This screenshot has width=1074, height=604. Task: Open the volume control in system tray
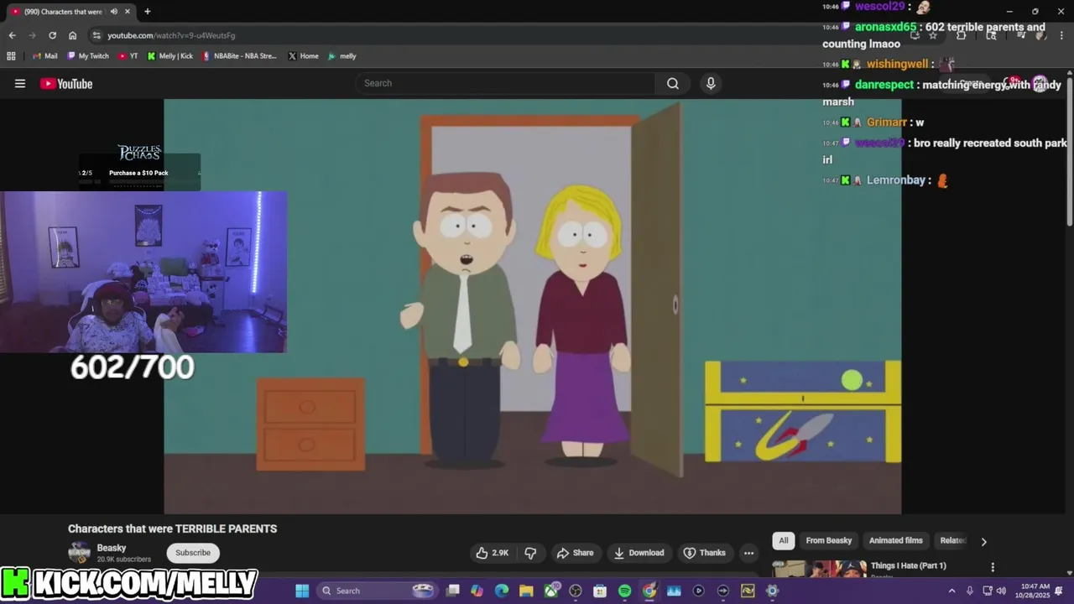[1000, 591]
